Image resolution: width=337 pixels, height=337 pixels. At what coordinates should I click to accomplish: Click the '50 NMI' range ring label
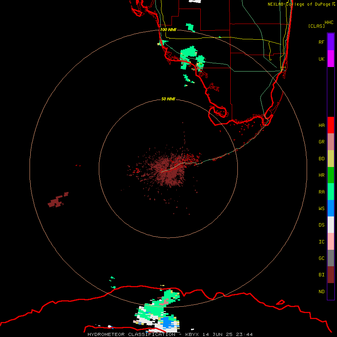168,99
